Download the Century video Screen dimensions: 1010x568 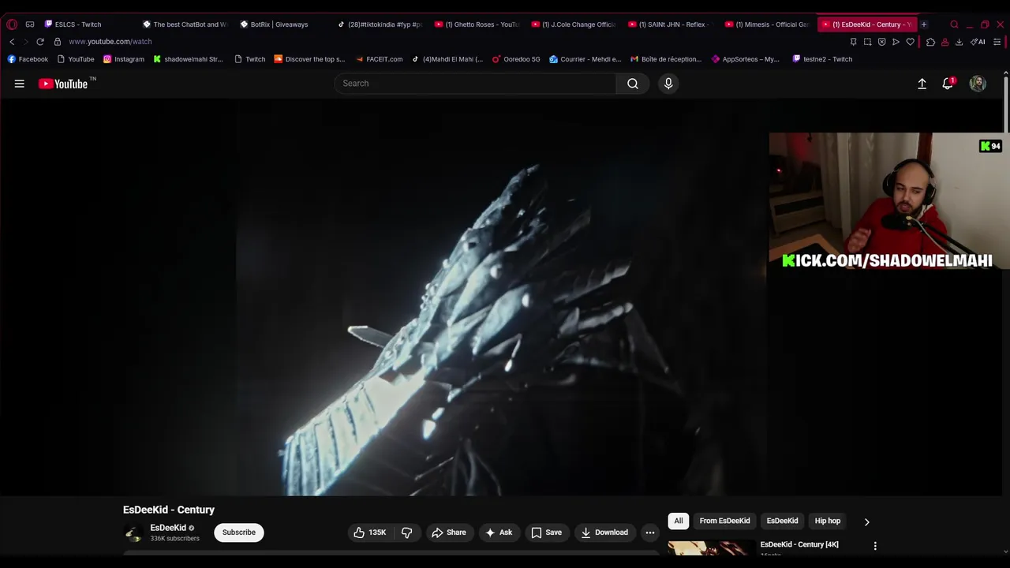pos(604,532)
